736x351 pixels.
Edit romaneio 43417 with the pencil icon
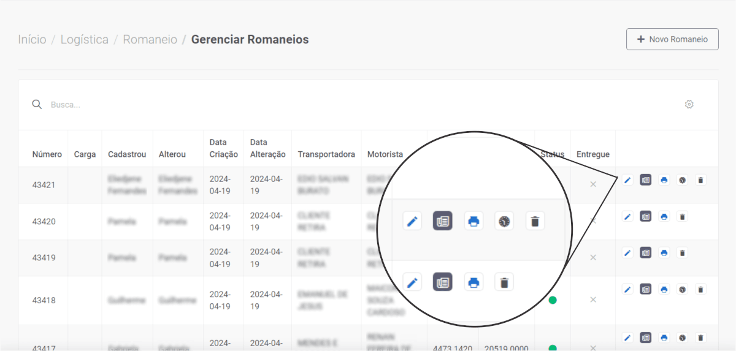coord(627,338)
